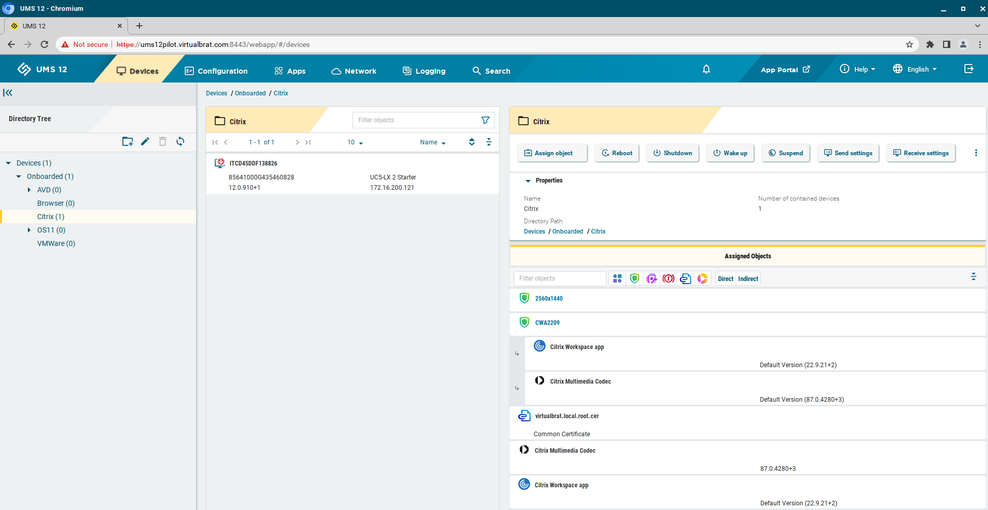
Task: Expand the OS11 tree node
Action: [29, 230]
